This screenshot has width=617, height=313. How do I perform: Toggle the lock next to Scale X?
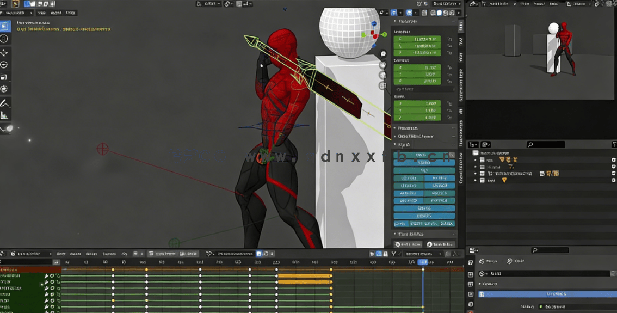click(449, 103)
